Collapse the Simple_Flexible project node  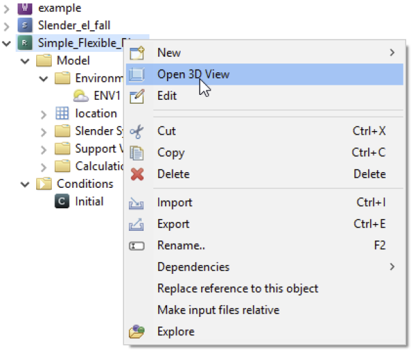[x=7, y=44]
